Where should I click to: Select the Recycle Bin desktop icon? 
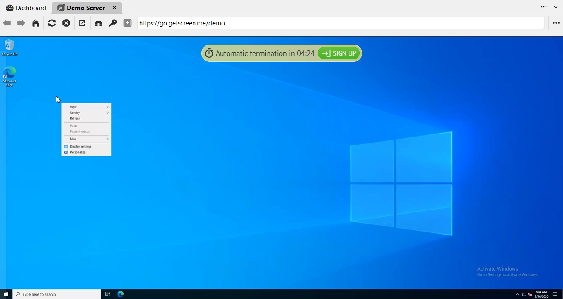tap(9, 48)
